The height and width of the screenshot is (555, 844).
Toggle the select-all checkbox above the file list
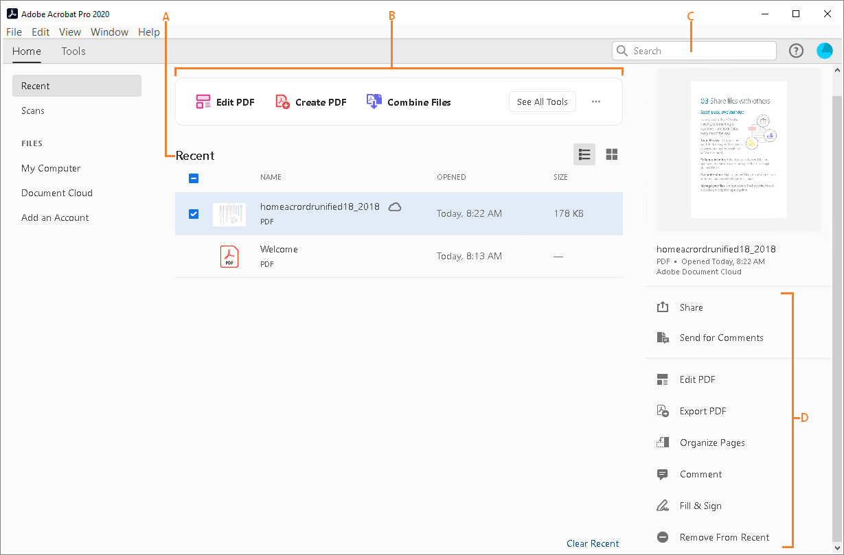tap(193, 178)
